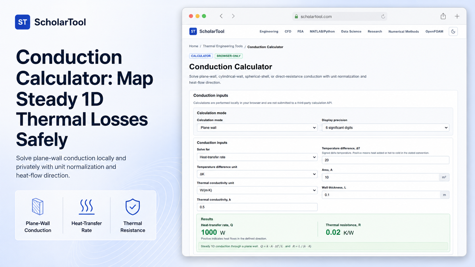Open the FEA nav menu item
This screenshot has height=267, width=475.
pos(300,31)
